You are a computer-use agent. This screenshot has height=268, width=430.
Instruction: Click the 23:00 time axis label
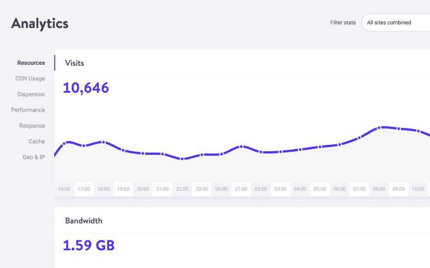click(202, 189)
